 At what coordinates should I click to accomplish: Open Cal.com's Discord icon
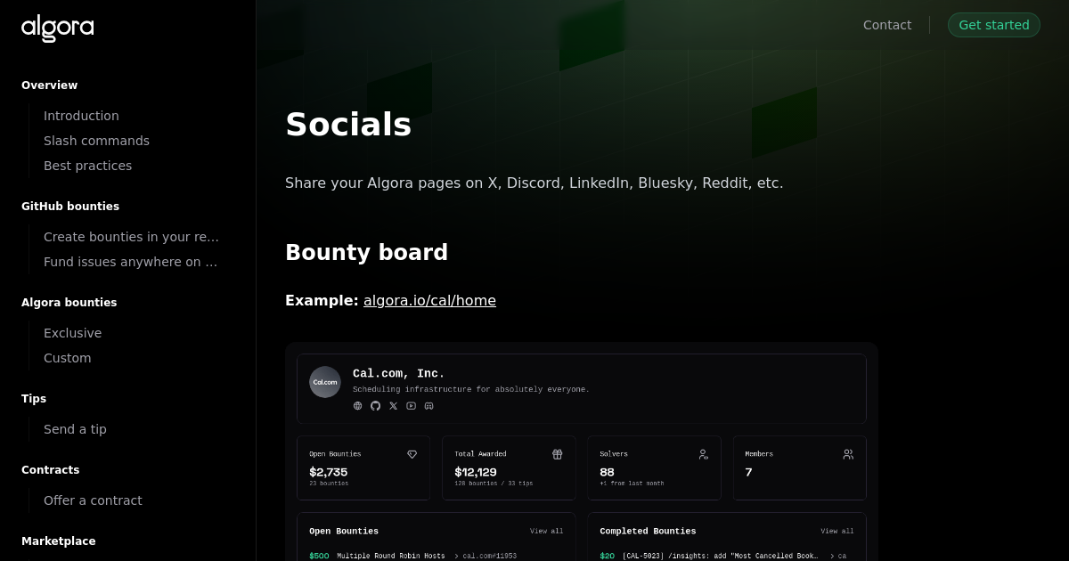pyautogui.click(x=428, y=405)
